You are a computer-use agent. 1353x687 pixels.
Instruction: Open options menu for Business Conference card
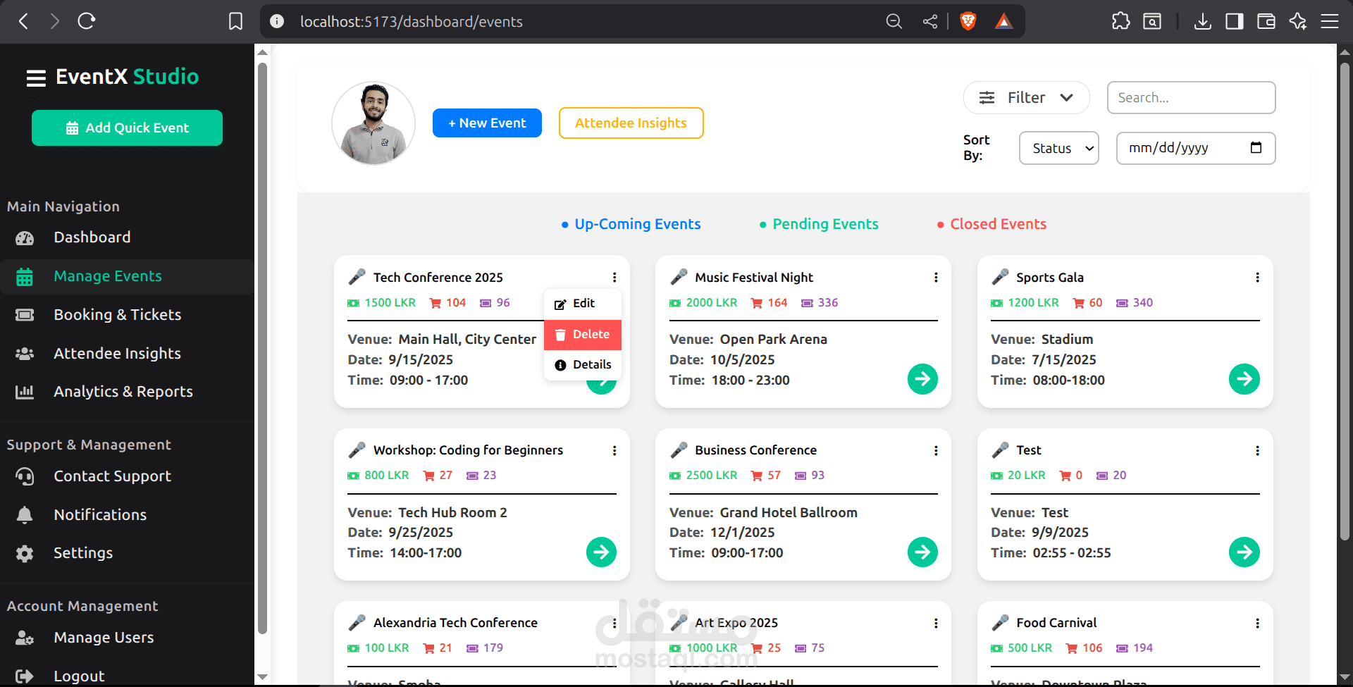pyautogui.click(x=936, y=450)
